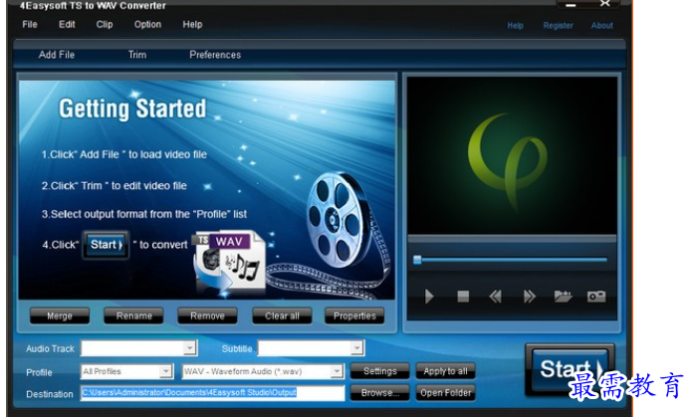The image size is (692, 417).
Task: Click the rewind icon under the preview
Action: (495, 297)
